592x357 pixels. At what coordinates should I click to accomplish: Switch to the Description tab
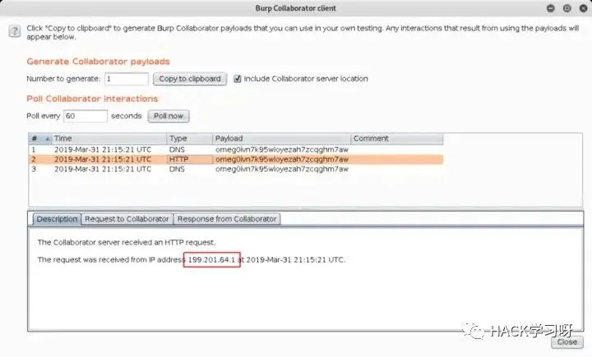click(57, 219)
